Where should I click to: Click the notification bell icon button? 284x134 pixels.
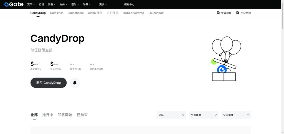[x=75, y=83]
